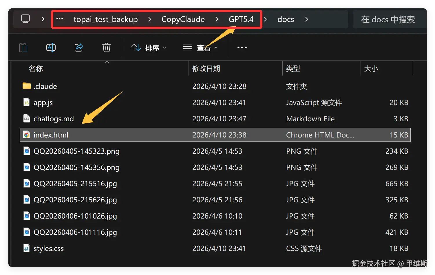435x275 pixels.
Task: Click the 在 docs 中搜索 search box
Action: [x=388, y=19]
